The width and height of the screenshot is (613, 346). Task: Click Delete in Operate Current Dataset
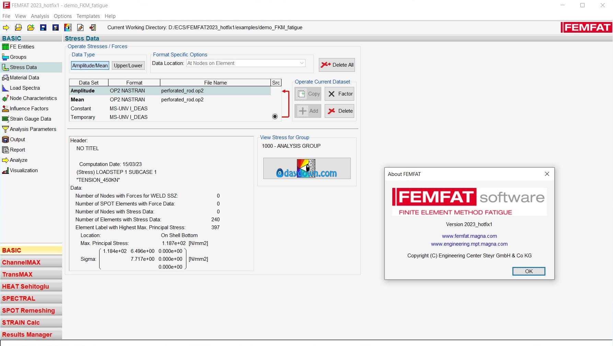[339, 111]
